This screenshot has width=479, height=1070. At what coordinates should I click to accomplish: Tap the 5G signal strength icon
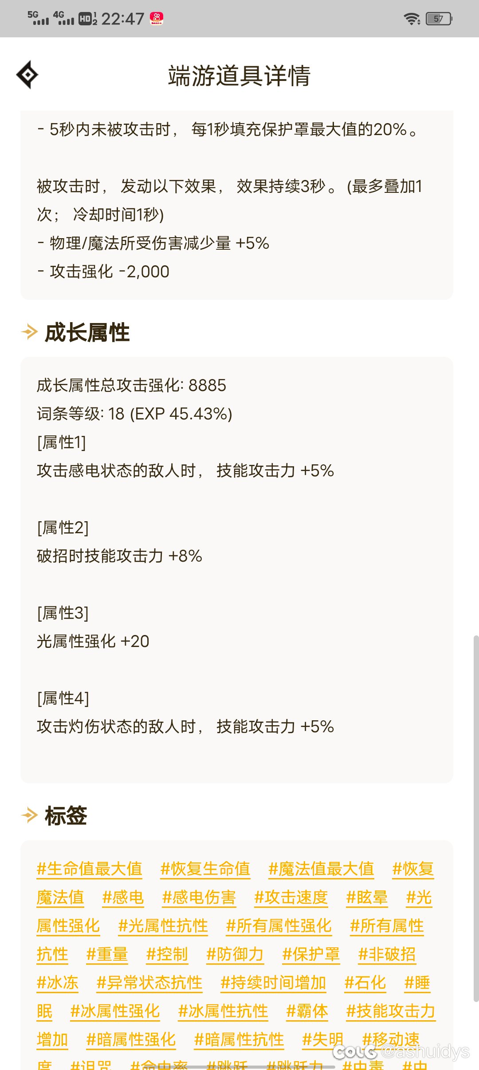pyautogui.click(x=38, y=18)
